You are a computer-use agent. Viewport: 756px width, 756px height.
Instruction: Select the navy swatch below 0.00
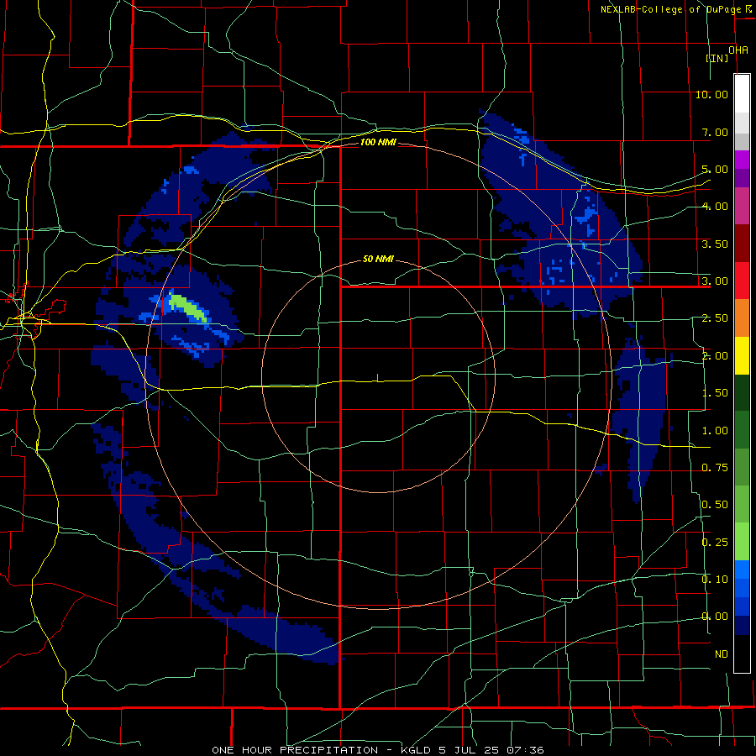(742, 625)
